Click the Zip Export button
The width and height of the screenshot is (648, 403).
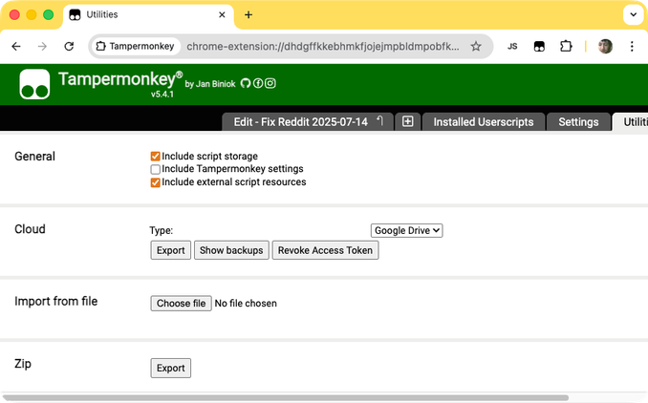coord(171,368)
